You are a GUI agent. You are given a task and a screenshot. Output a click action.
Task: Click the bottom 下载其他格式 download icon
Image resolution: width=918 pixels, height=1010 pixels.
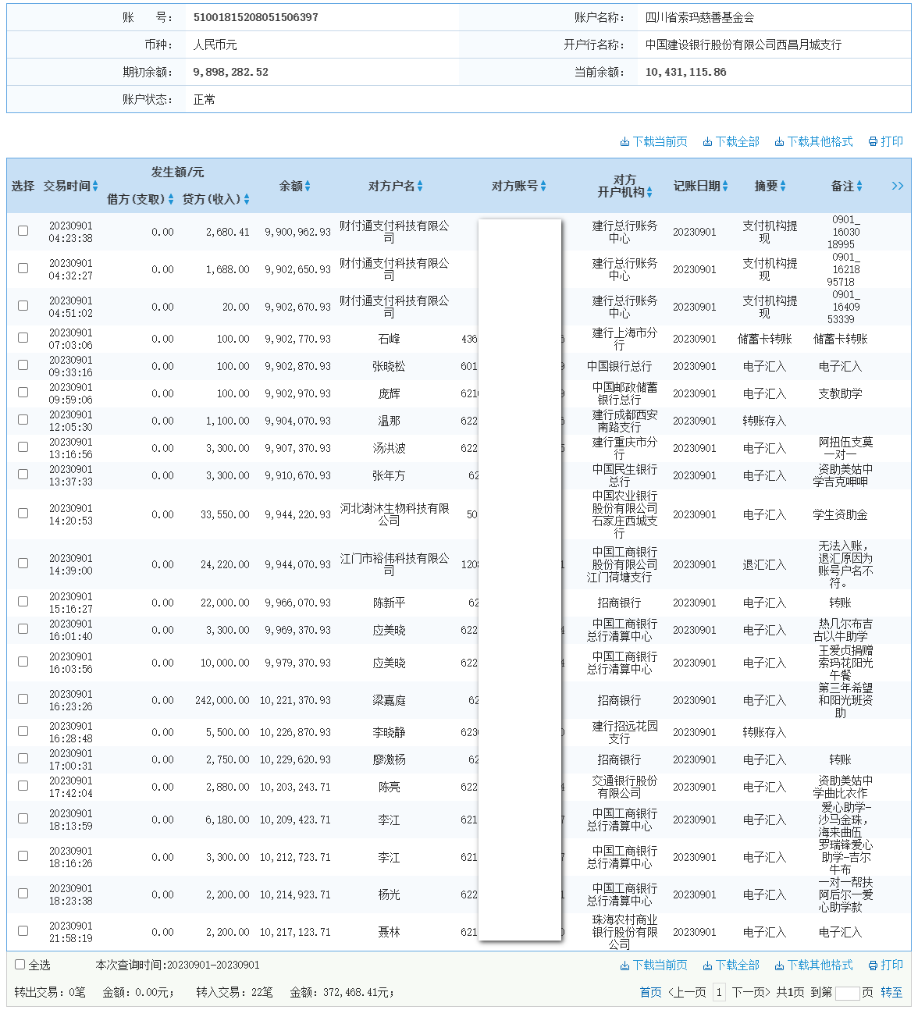point(779,966)
